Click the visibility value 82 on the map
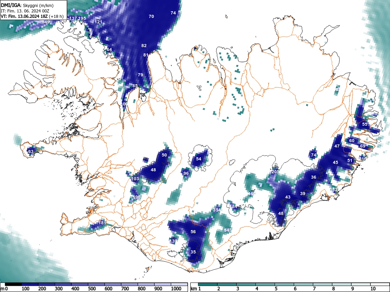Screen dimensions: 390x292 tap(144, 46)
